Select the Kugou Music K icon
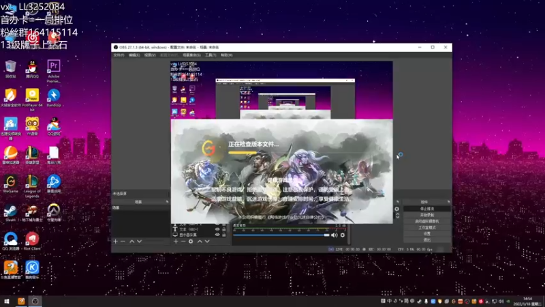545x307 pixels. 32,270
